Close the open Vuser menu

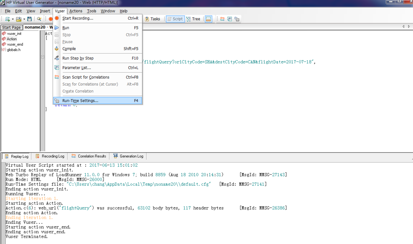(60, 11)
